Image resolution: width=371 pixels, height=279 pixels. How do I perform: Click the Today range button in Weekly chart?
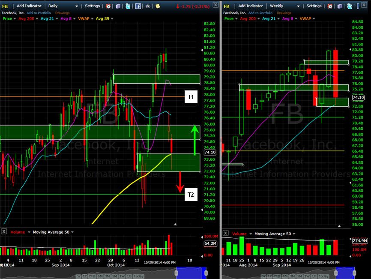pyautogui.click(x=323, y=276)
